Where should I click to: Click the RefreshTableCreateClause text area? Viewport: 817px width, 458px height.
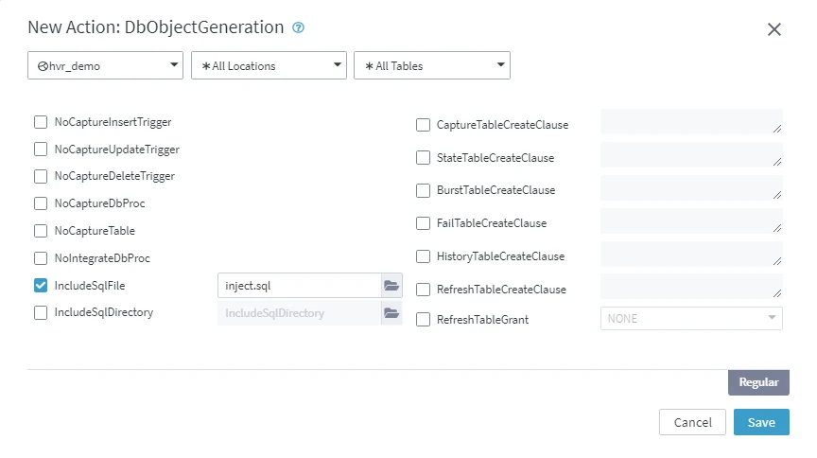pyautogui.click(x=691, y=287)
